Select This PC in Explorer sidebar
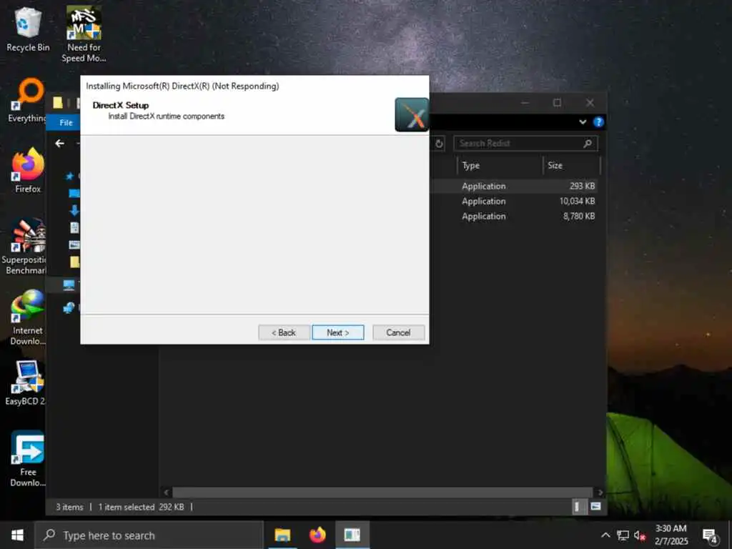Screen dimensions: 732x549 pyautogui.click(x=69, y=285)
